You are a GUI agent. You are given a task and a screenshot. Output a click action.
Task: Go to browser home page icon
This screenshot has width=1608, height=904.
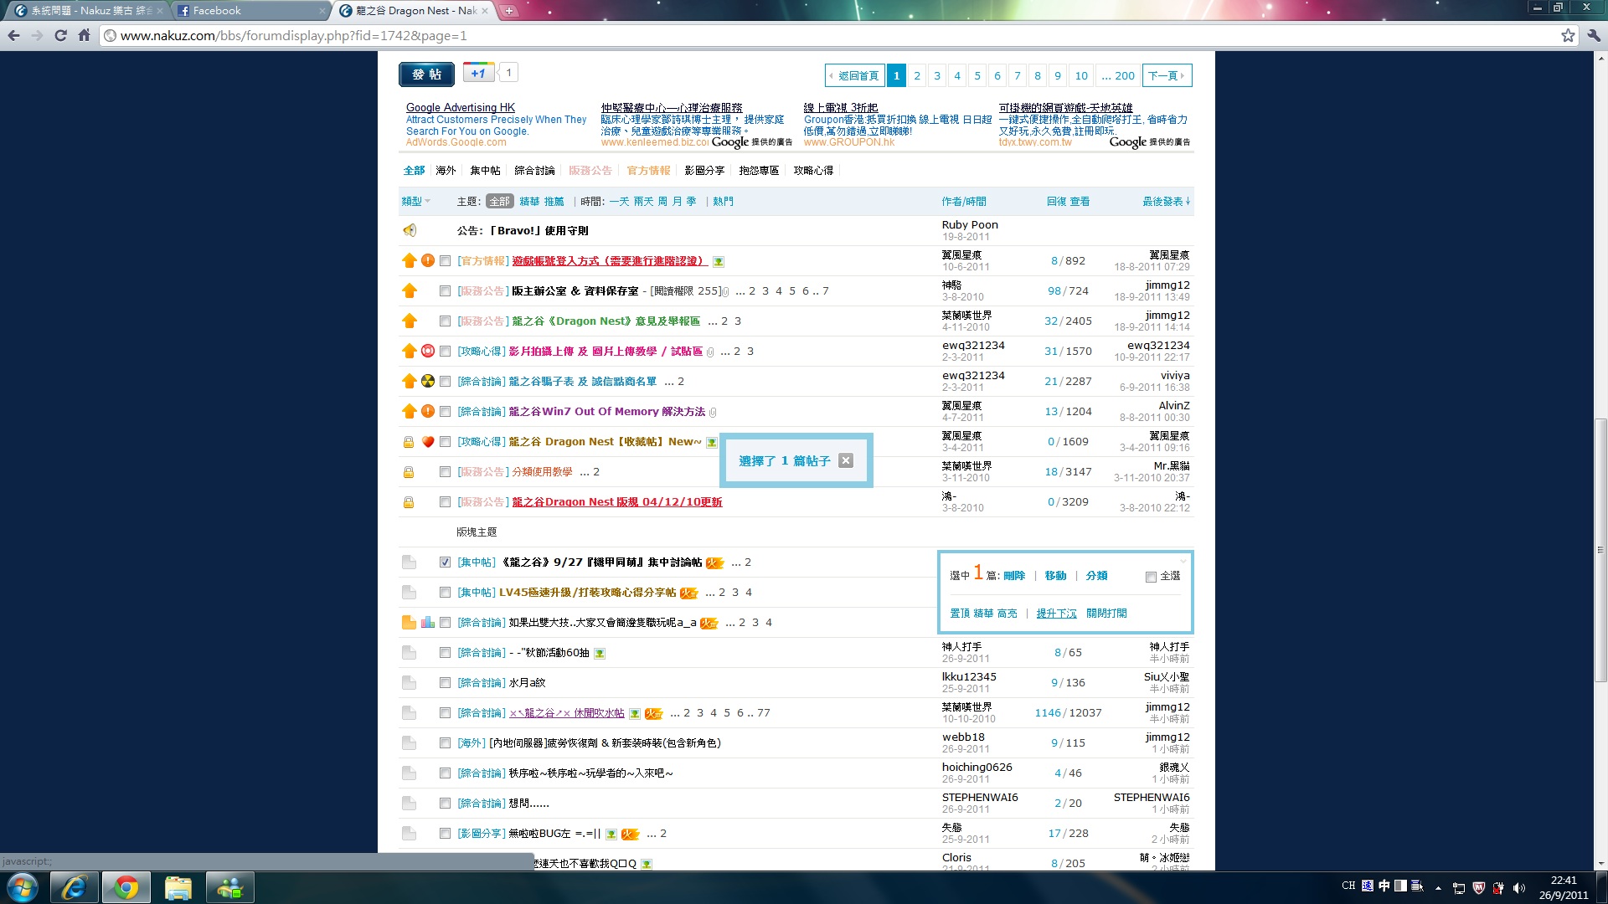[x=84, y=35]
